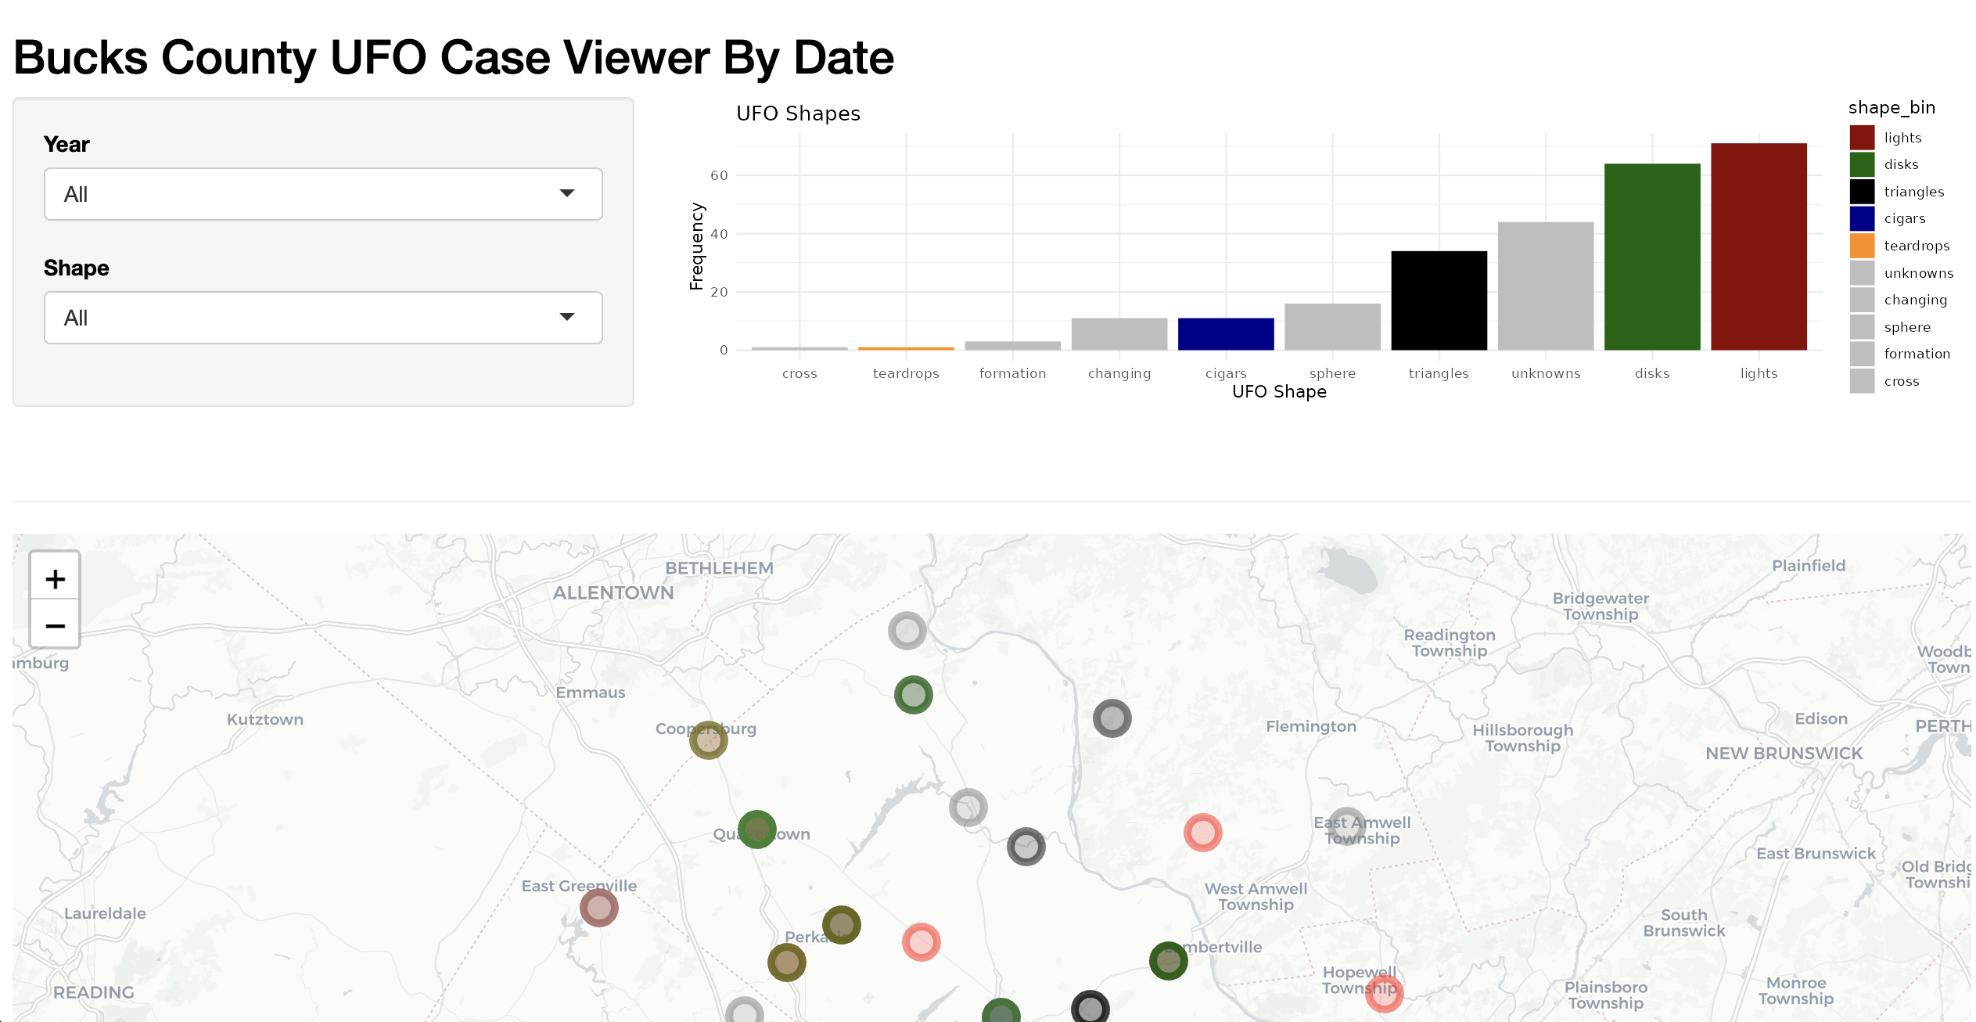The image size is (1976, 1022).
Task: Click the teardrops legend color swatch
Action: point(1862,246)
